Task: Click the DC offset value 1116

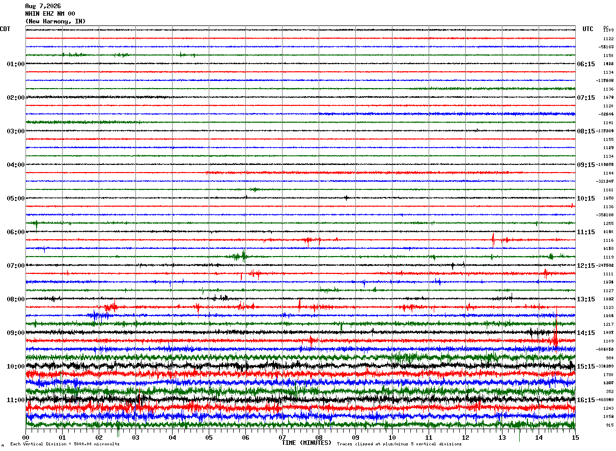Action: 608,240
